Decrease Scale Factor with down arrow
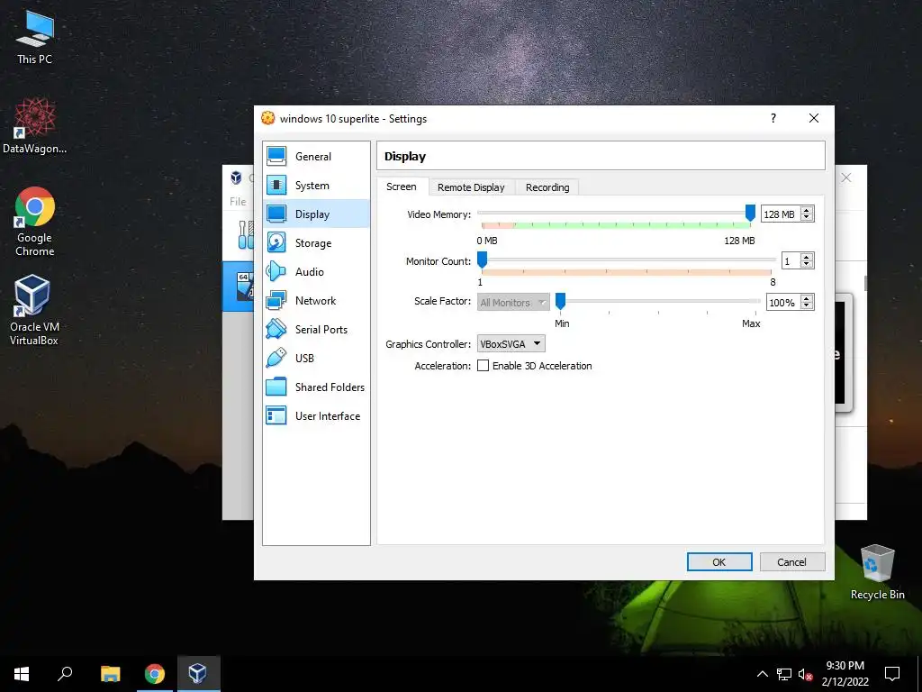This screenshot has height=692, width=922. point(807,306)
